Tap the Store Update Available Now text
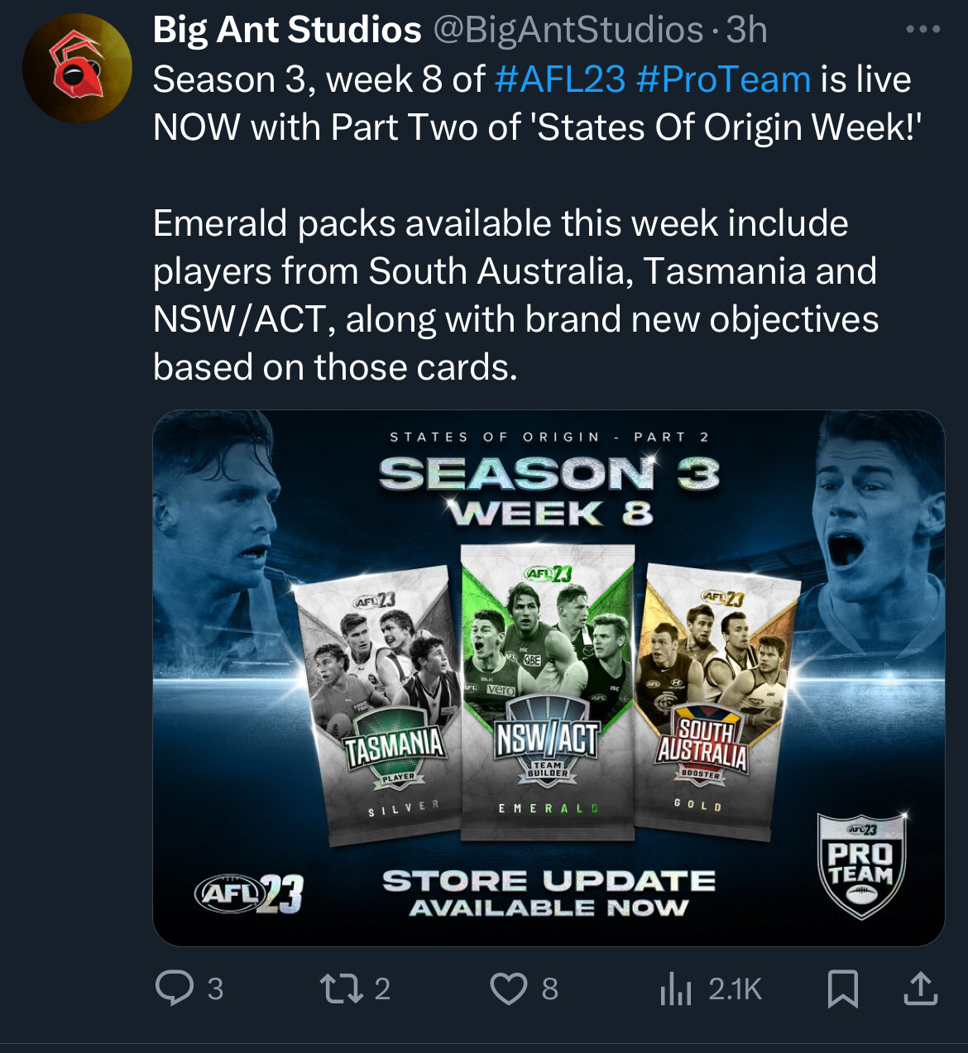 [549, 893]
